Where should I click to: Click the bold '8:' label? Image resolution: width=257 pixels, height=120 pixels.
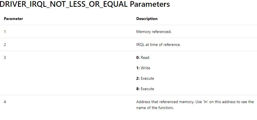[138, 89]
